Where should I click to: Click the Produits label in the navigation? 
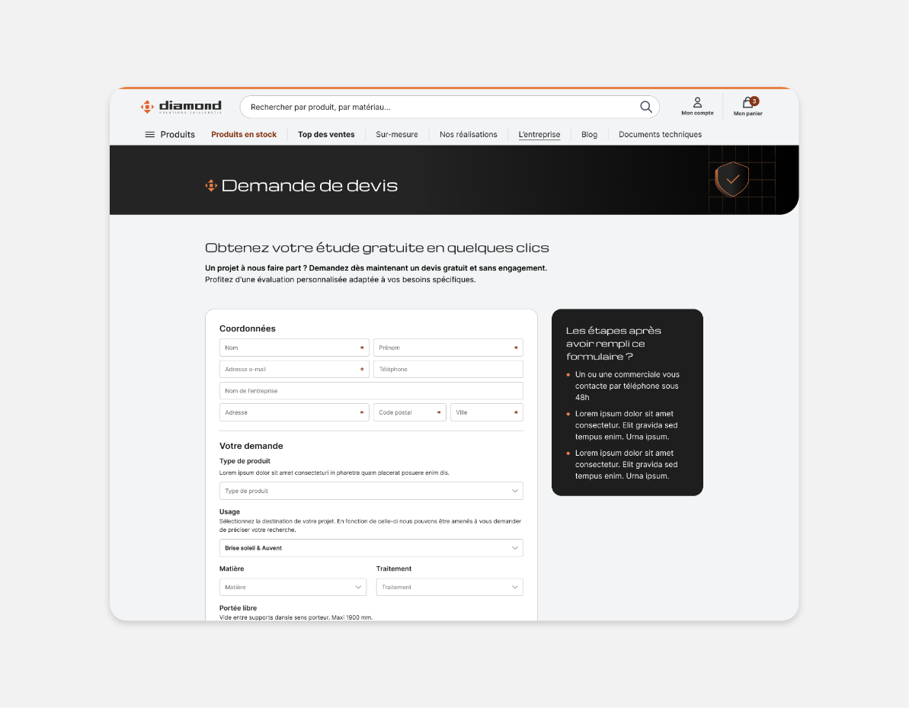(178, 135)
